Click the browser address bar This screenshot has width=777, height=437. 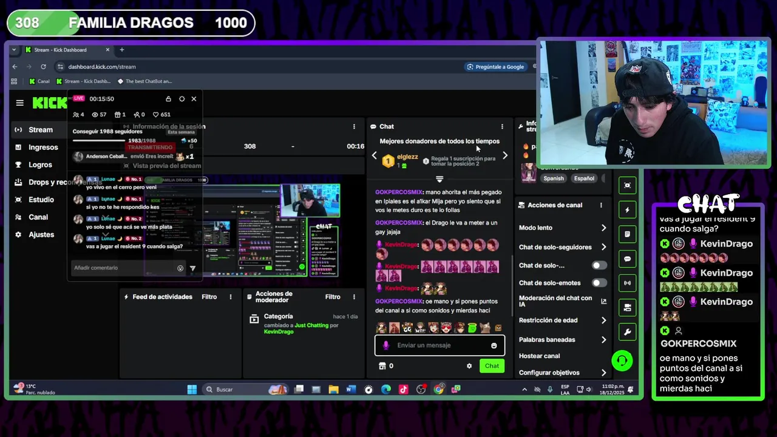tap(261, 67)
